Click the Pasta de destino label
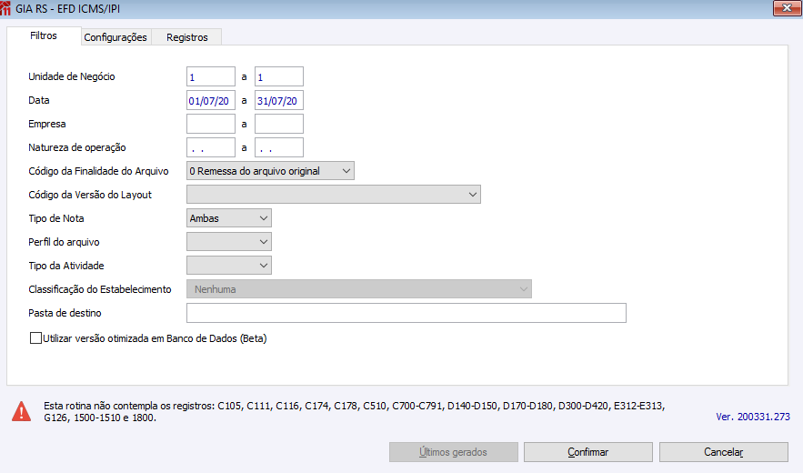This screenshot has width=803, height=473. (x=65, y=313)
